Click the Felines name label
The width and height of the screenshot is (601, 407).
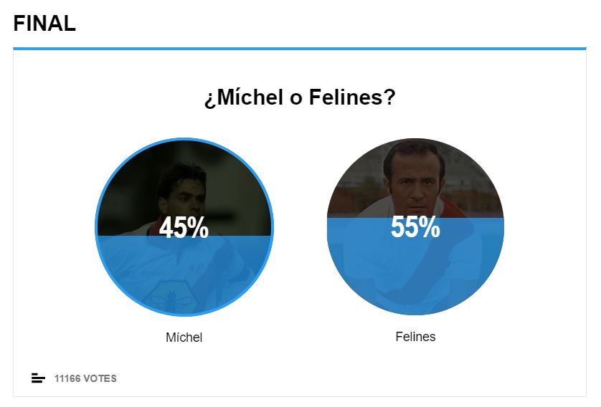click(415, 337)
